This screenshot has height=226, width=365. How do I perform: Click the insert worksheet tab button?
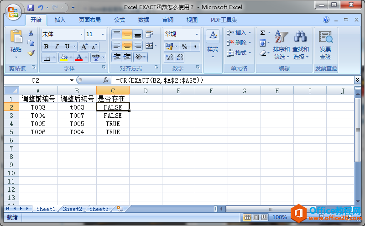(120, 209)
